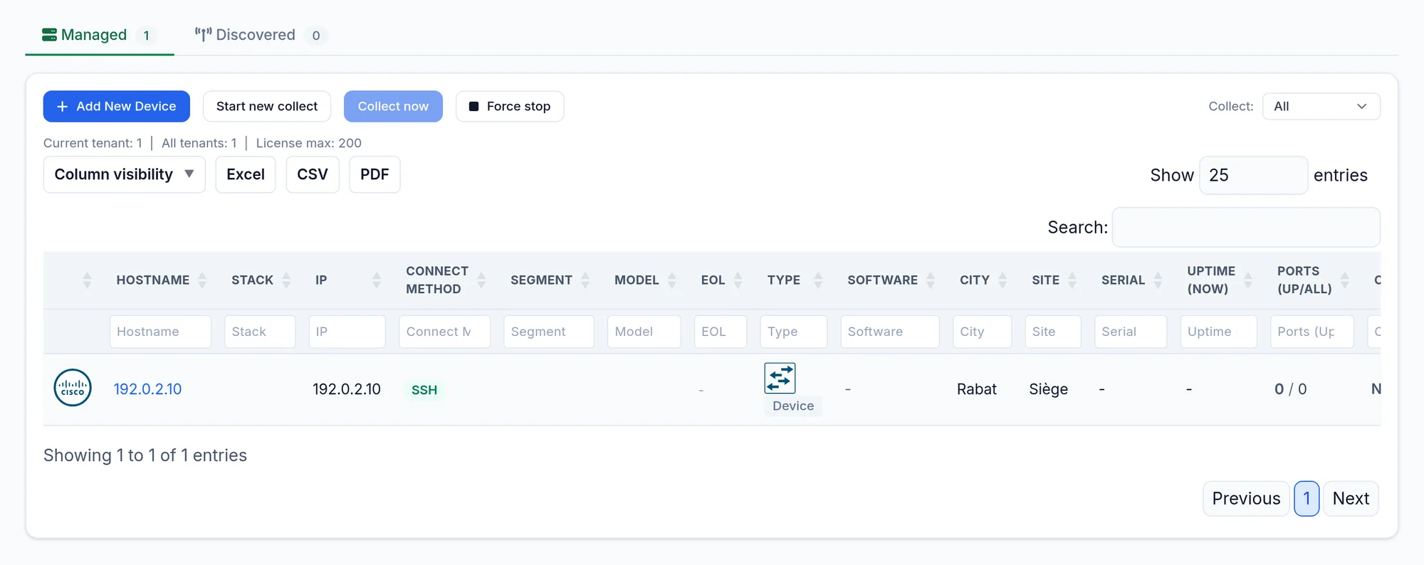Viewport: 1424px width, 565px height.
Task: Focus the Search input field
Action: pos(1246,227)
